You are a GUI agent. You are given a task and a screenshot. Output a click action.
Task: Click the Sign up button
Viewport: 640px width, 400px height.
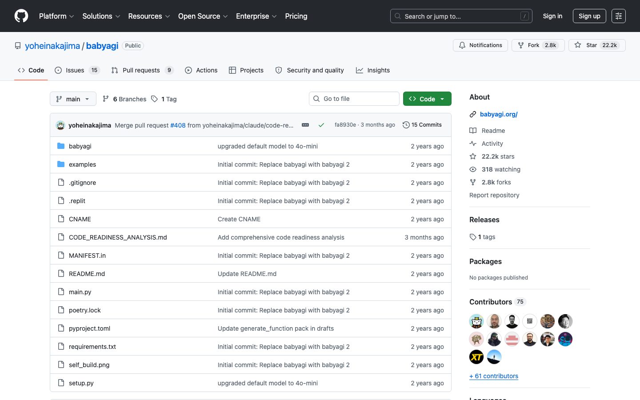click(589, 16)
